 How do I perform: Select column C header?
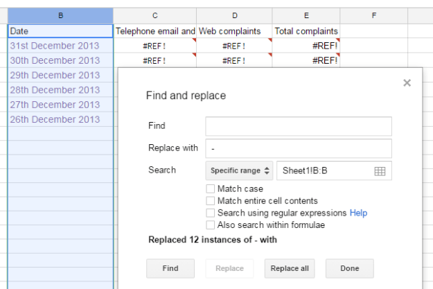pyautogui.click(x=154, y=15)
